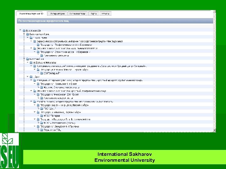Click the vertical scrollbar track
Image resolution: width=226 pixels, height=169 pixels.
click(214, 70)
